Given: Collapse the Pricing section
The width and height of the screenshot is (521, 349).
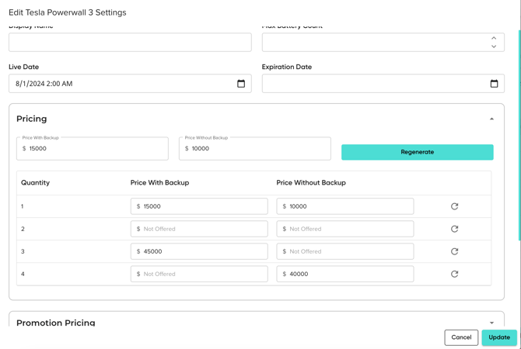Looking at the screenshot, I should click(x=491, y=119).
